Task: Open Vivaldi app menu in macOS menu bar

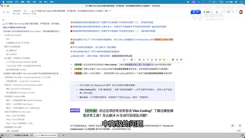Action: [x=10, y=2]
